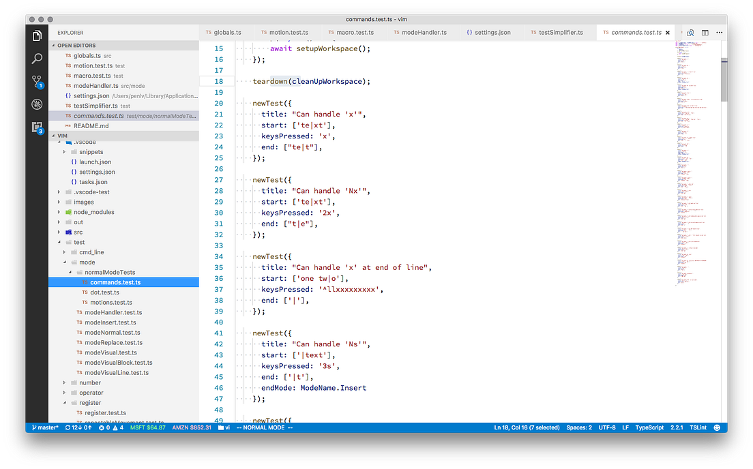This screenshot has height=469, width=753.
Task: Open the Source Control panel showing 1 change
Action: 36,81
